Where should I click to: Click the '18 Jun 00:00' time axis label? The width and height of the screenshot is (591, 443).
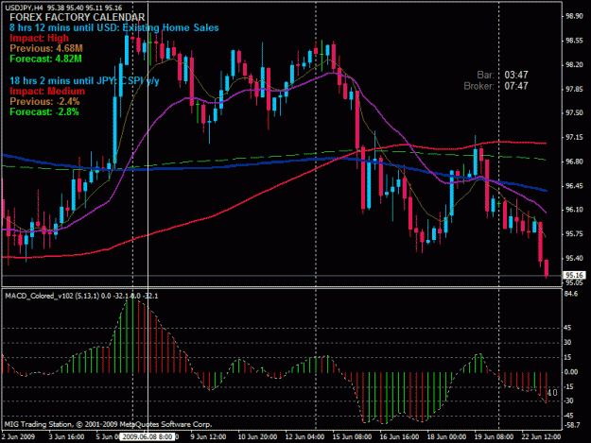coord(446,437)
